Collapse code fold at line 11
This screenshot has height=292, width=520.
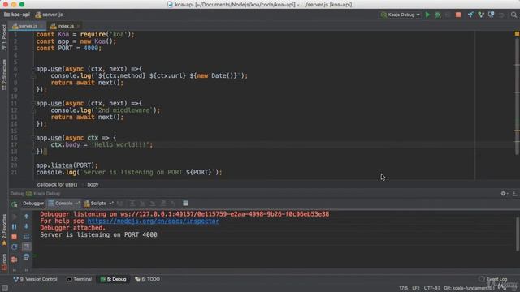[x=34, y=103]
